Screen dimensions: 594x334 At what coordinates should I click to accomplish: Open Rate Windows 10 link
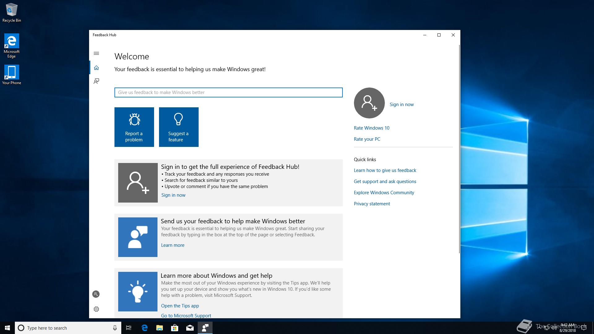(x=372, y=128)
